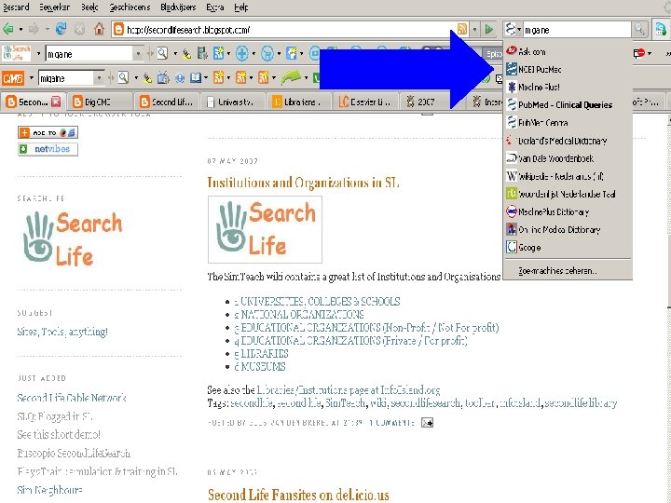
Task: Click Search Life image in the blog post
Action: pos(265,230)
